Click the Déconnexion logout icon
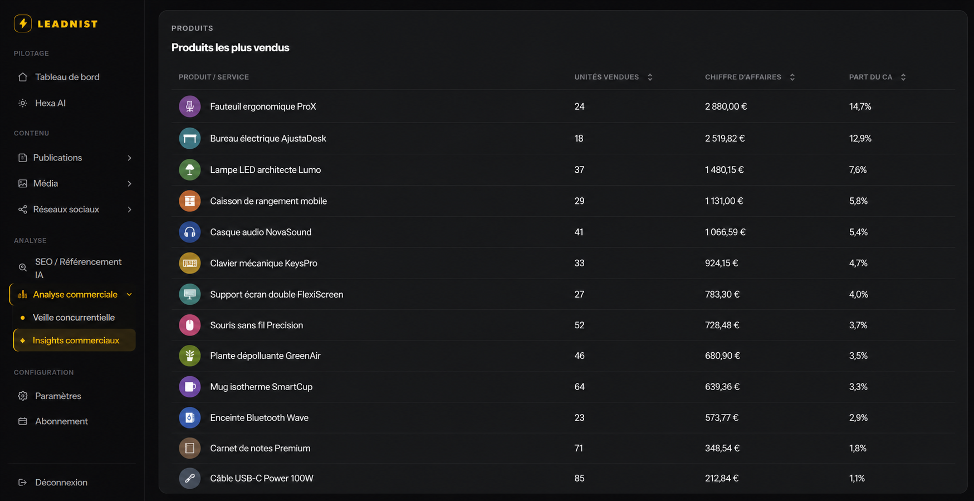 [23, 483]
